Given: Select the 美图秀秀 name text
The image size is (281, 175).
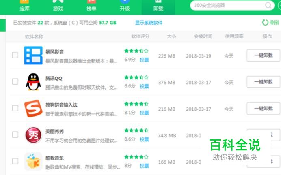Looking at the screenshot, I should 55,131.
